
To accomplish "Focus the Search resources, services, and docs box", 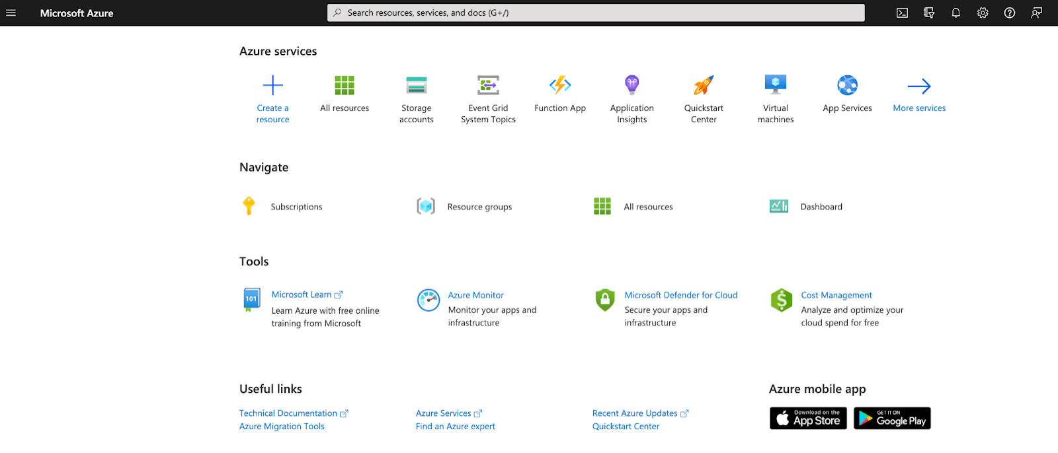I will [x=596, y=13].
